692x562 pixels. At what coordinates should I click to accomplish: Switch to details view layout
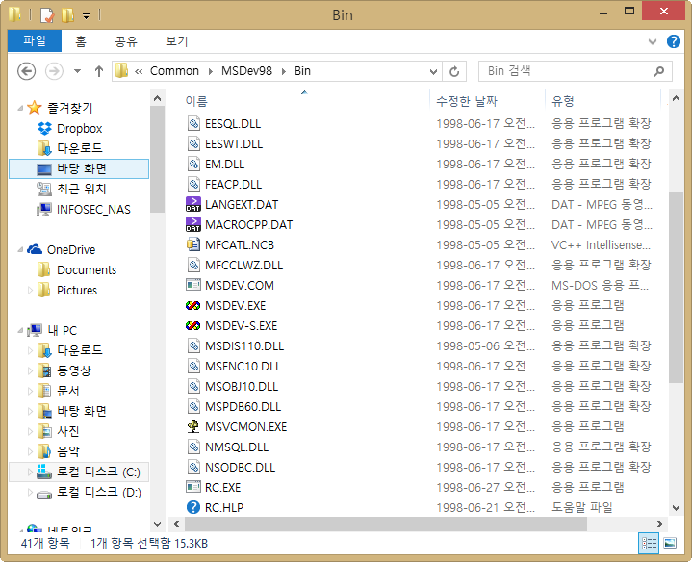pyautogui.click(x=649, y=543)
